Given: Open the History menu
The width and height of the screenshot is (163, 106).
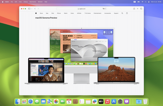Looking at the screenshot, I should pyautogui.click(x=26, y=2).
